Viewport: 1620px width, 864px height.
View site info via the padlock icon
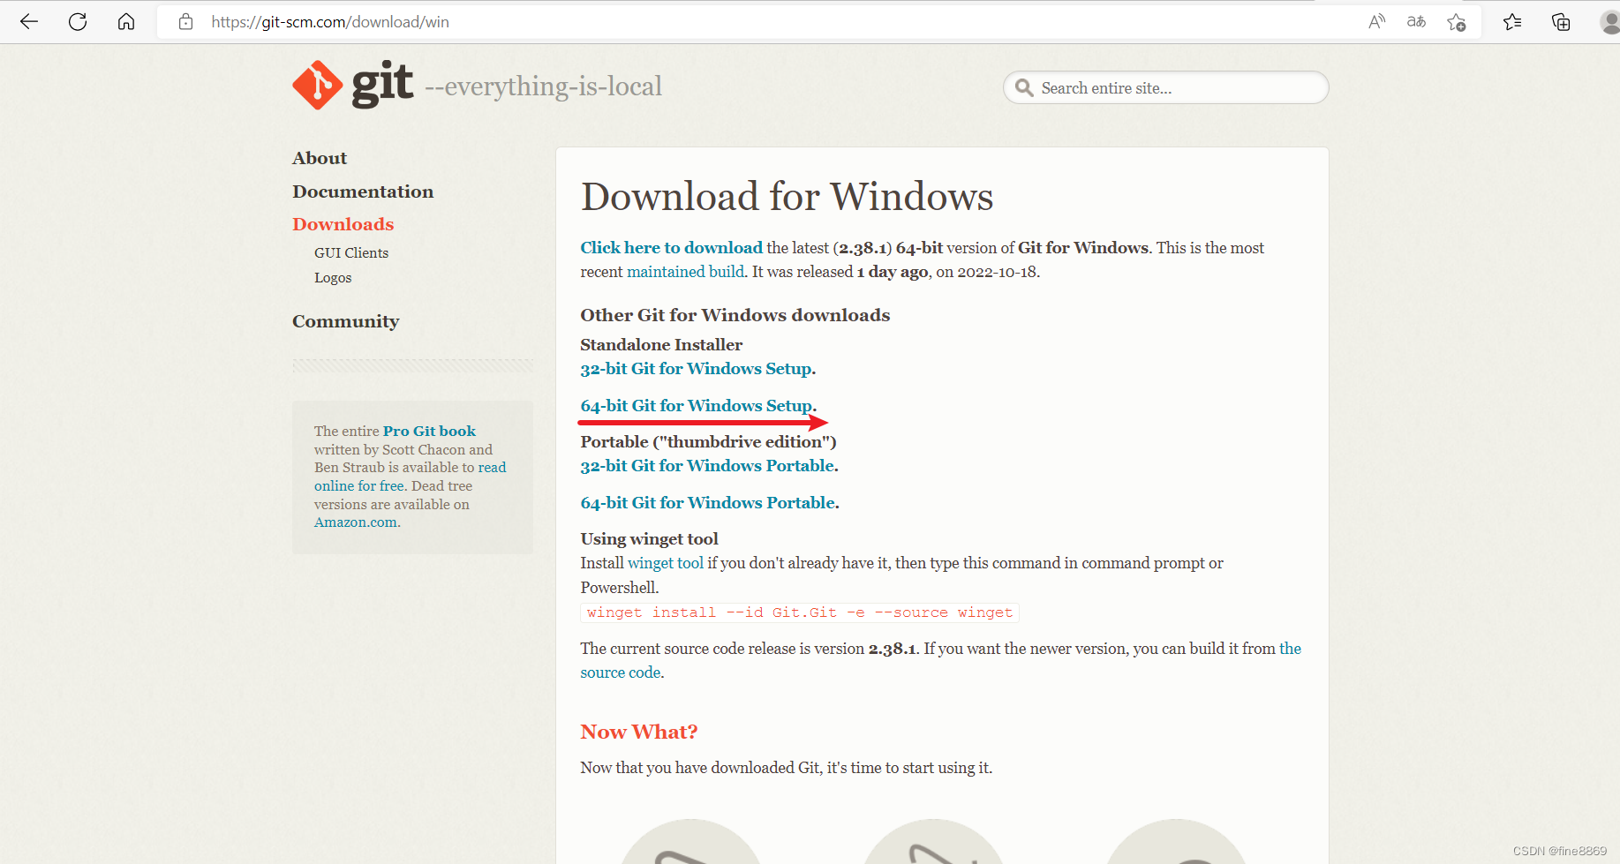point(185,22)
